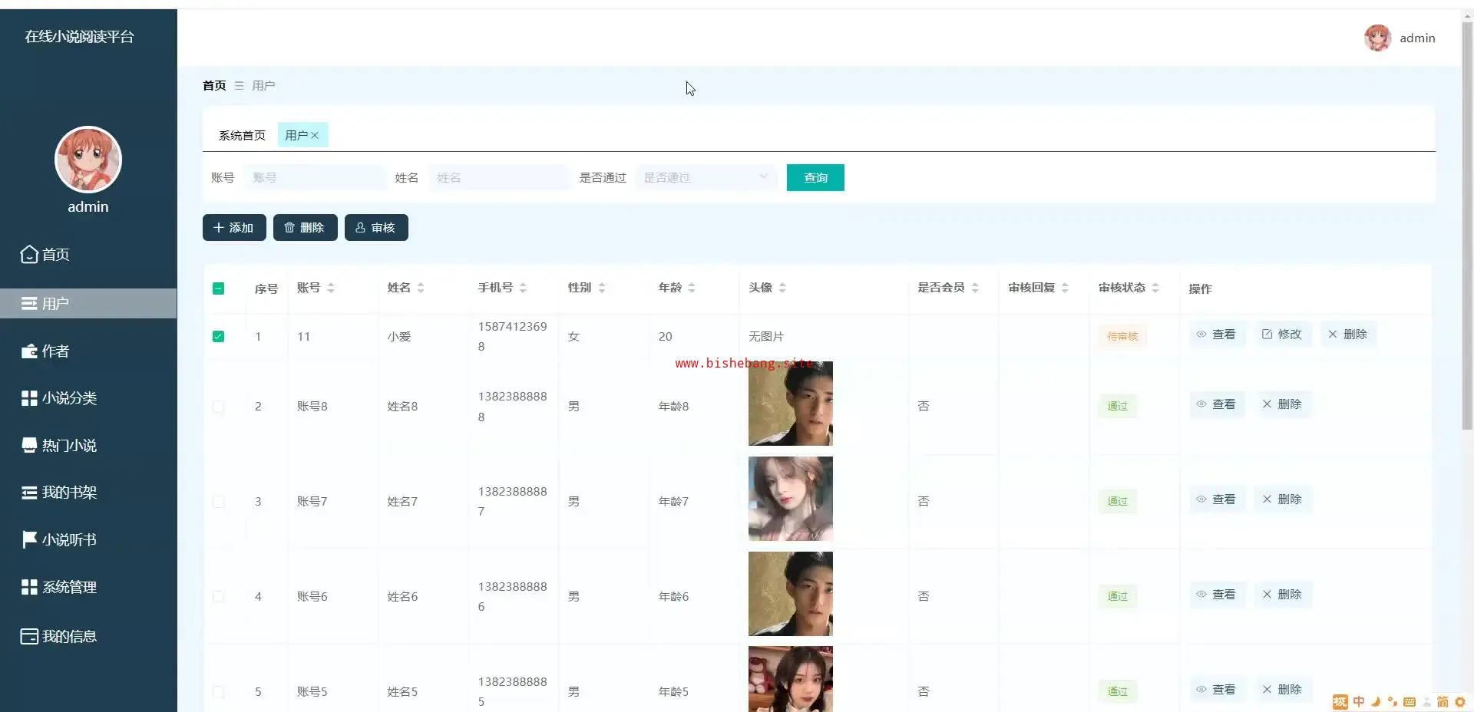Open 我的信息 via its card icon
The height and width of the screenshot is (712, 1474).
pos(29,637)
